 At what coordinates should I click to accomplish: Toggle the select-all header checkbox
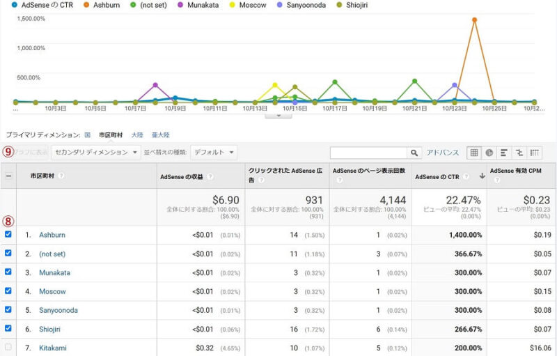tap(8, 176)
